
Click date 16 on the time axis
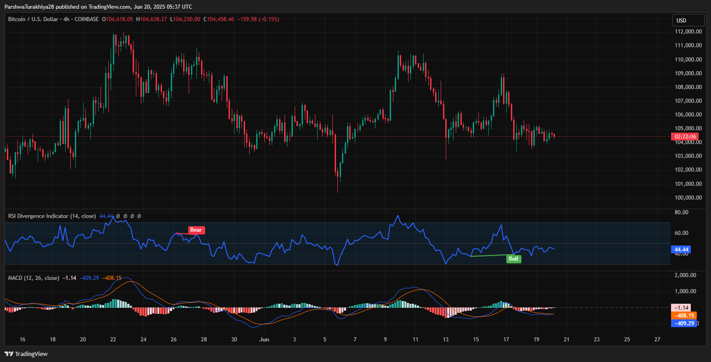click(x=22, y=340)
